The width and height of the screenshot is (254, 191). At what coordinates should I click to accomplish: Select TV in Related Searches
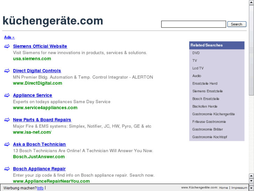click(x=195, y=61)
